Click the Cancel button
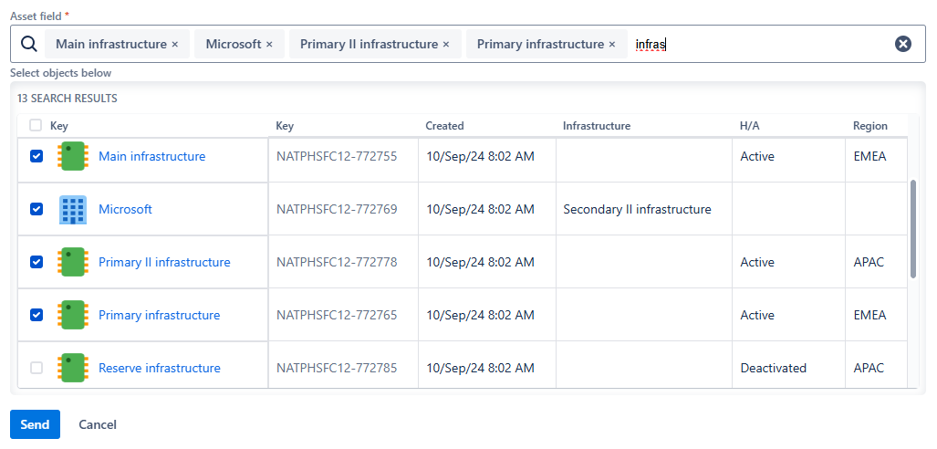937x449 pixels. tap(98, 424)
